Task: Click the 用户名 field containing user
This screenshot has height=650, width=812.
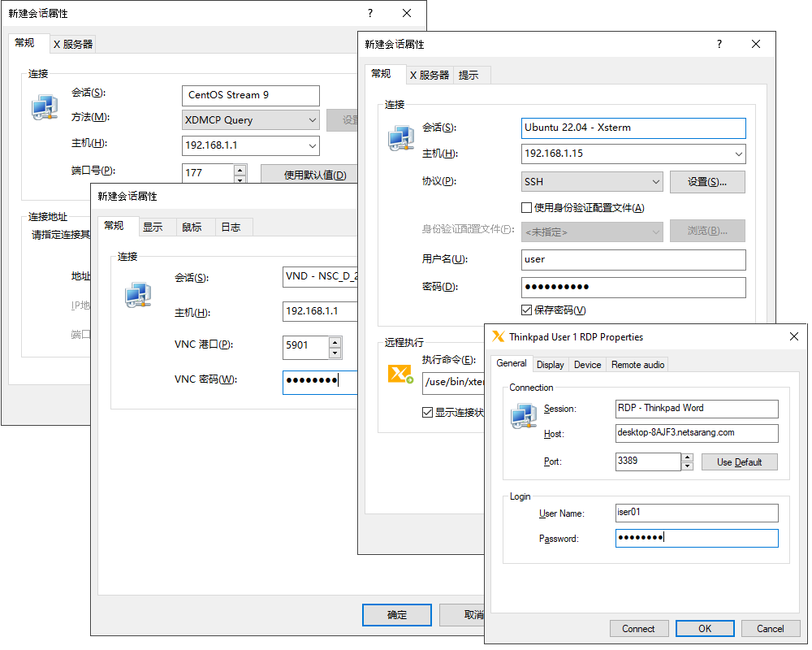Action: click(633, 260)
